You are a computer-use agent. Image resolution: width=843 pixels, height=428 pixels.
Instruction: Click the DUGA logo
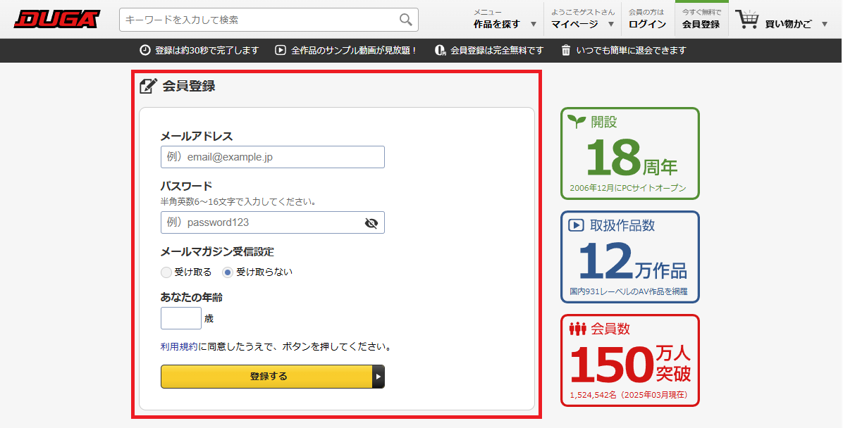[56, 19]
